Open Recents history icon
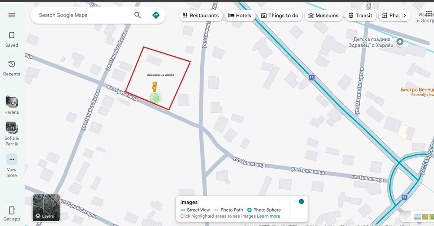Viewport: 434px width, 226px height. click(x=12, y=64)
